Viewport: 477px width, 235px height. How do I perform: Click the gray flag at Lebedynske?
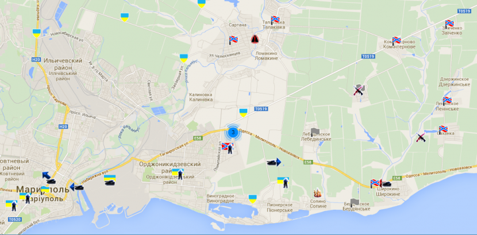pos(314,131)
